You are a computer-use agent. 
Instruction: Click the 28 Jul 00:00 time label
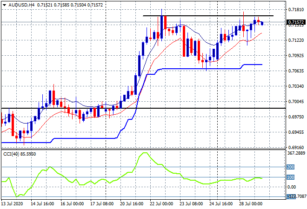click(251, 204)
